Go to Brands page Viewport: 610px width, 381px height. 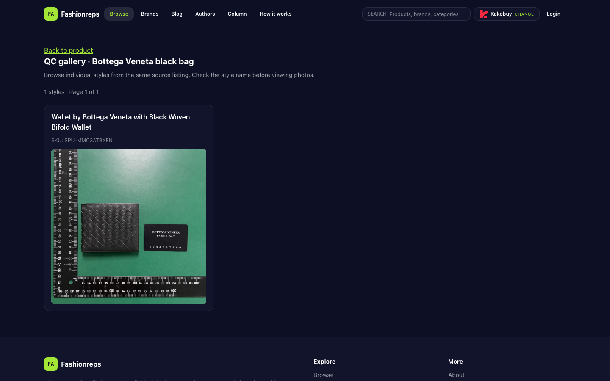(x=150, y=14)
